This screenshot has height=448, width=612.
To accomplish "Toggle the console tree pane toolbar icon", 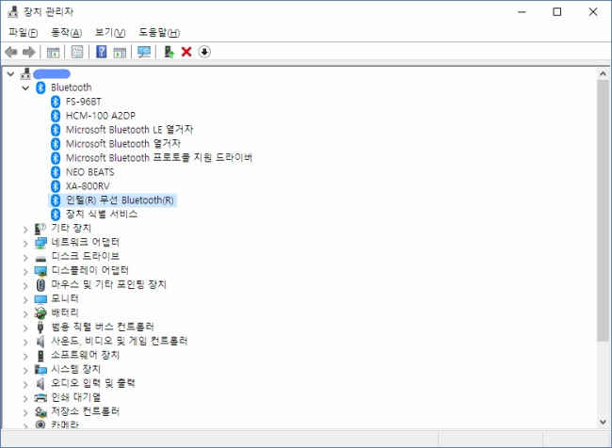I will coord(53,52).
